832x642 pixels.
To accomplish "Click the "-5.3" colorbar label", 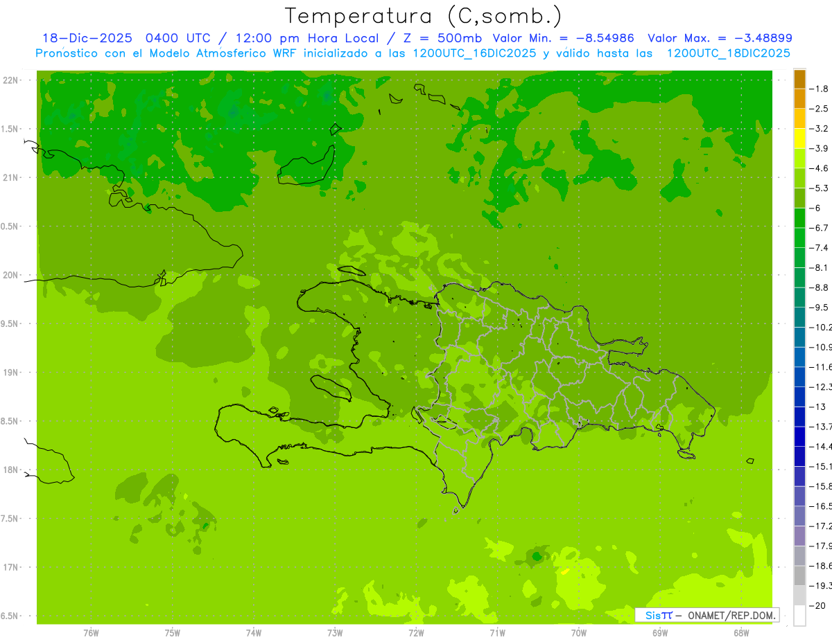I will [x=820, y=188].
